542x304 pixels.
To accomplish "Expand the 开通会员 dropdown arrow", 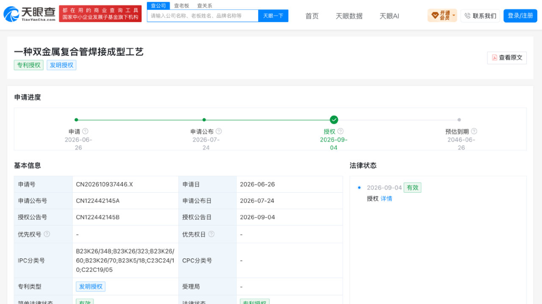I will pyautogui.click(x=454, y=16).
